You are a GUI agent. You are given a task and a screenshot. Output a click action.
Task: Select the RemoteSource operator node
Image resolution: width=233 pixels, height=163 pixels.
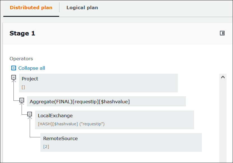pyautogui.click(x=121, y=142)
